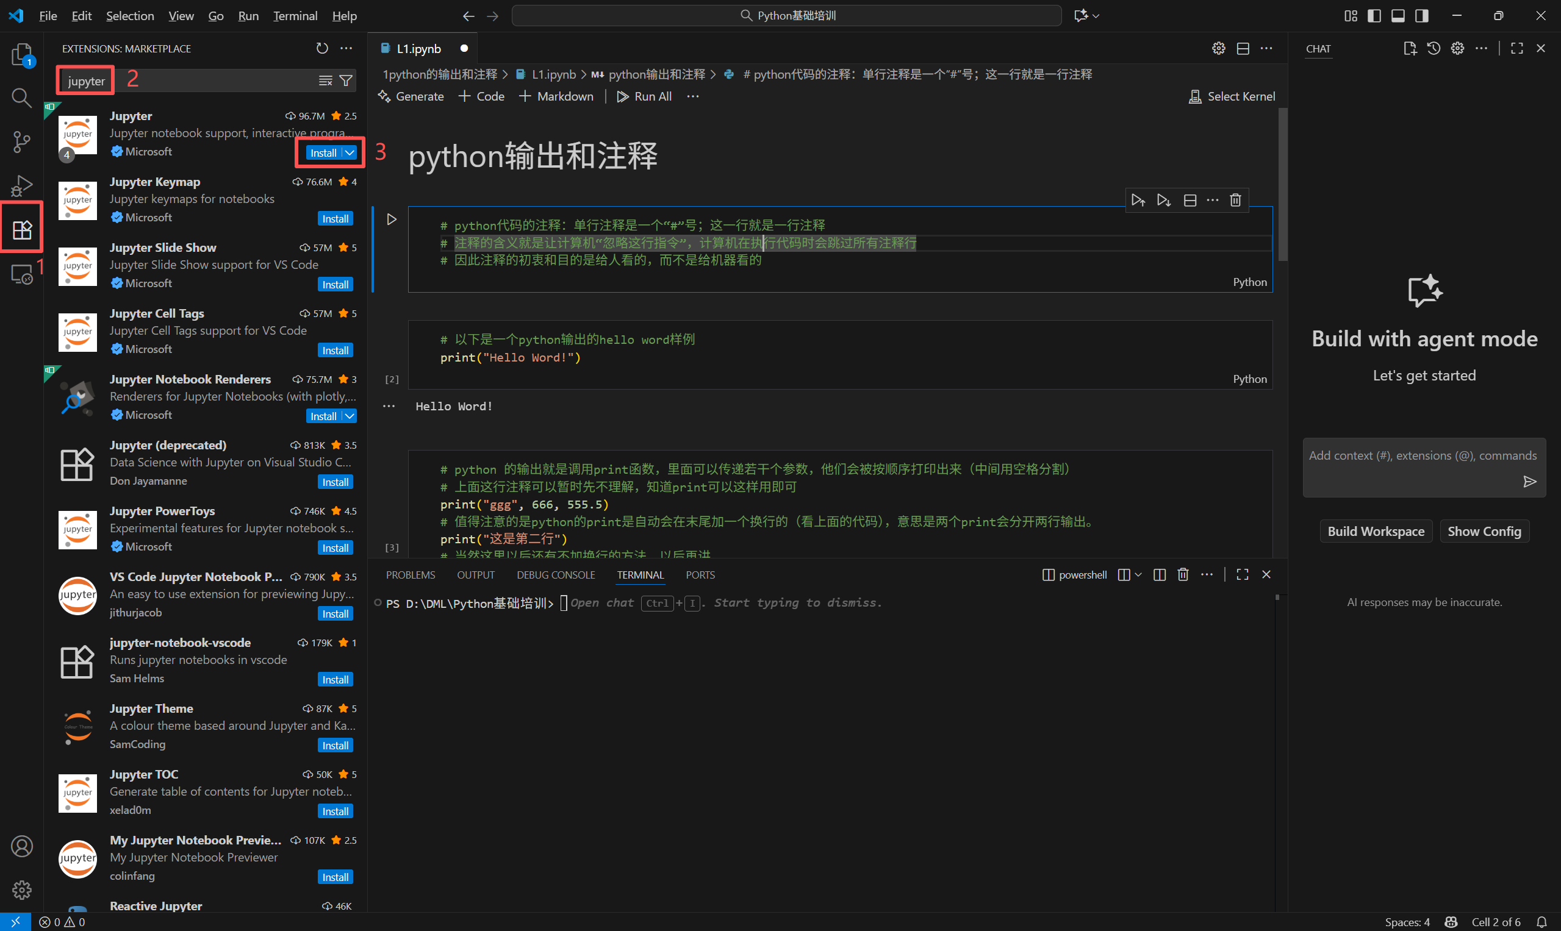Expand Jupyter Notebook Renderers Install dropdown
Viewport: 1561px width, 931px height.
coord(350,416)
